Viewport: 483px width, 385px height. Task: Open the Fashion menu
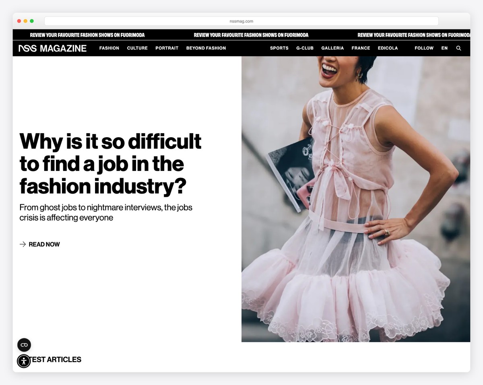109,48
